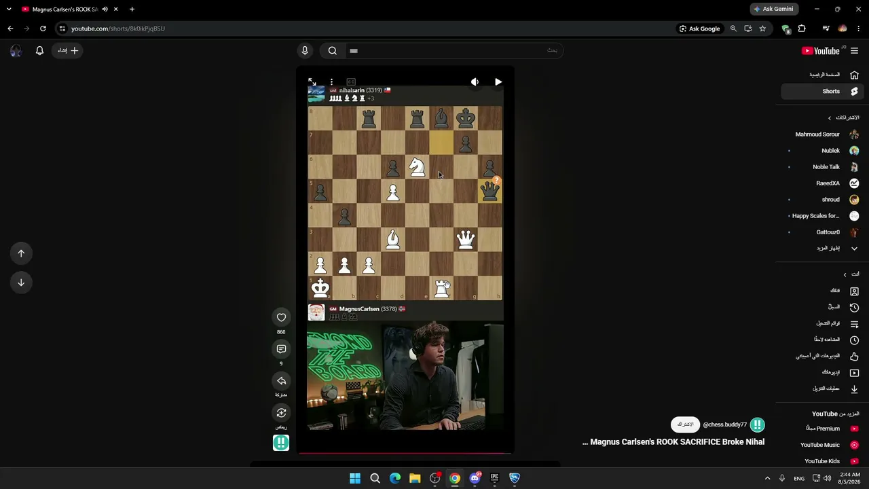
Task: Open Your channel from the sidebar
Action: tap(821, 291)
